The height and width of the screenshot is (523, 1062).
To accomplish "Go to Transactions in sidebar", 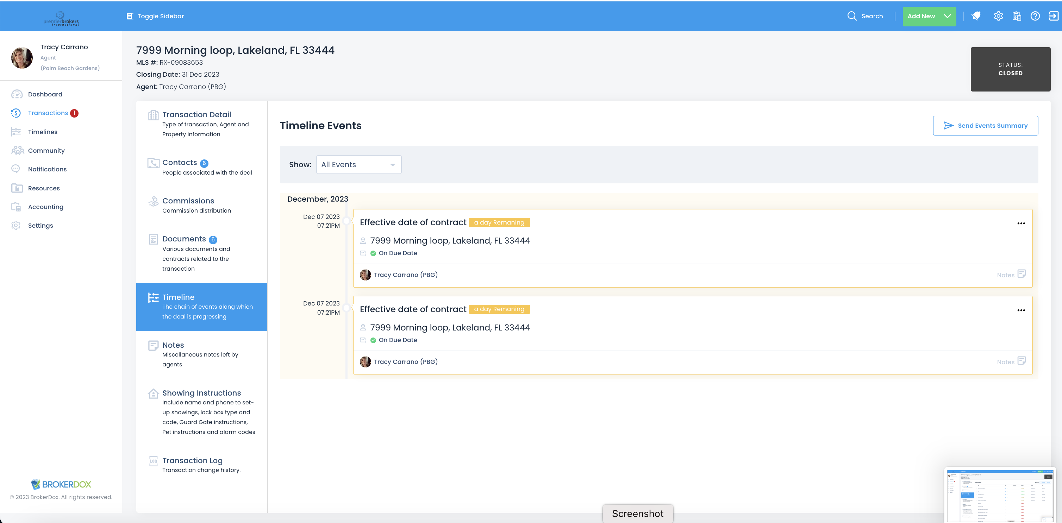I will click(x=48, y=113).
